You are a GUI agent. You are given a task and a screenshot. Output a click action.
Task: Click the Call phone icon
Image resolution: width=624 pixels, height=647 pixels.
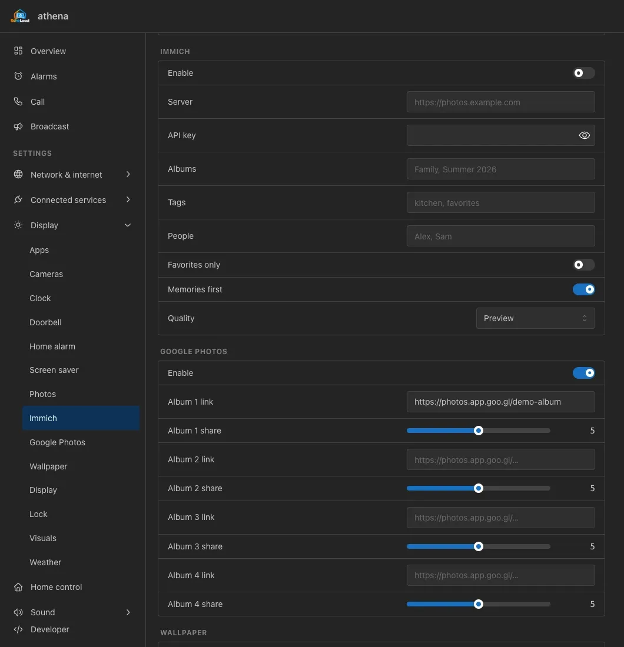point(18,102)
